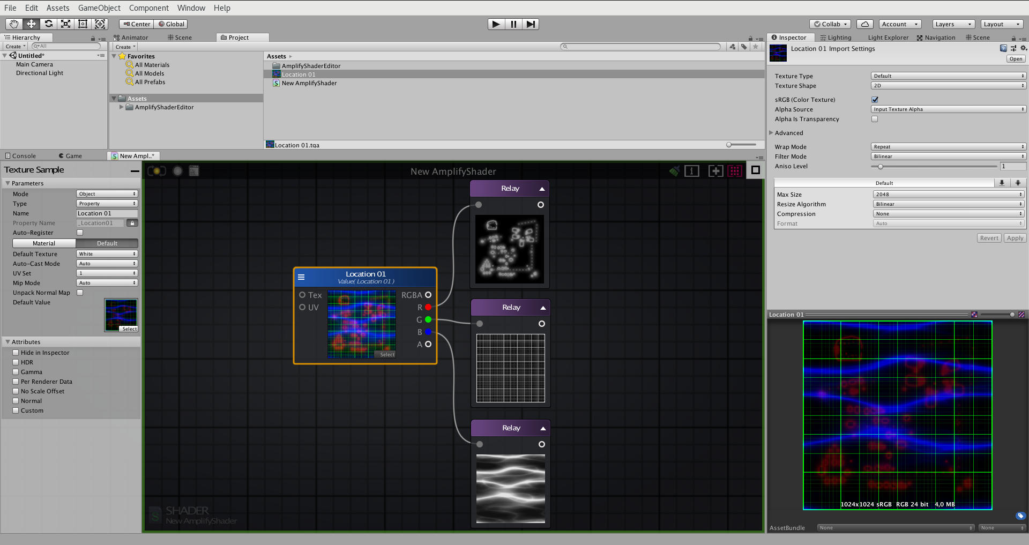Click the Collab button
The height and width of the screenshot is (545, 1029).
pyautogui.click(x=830, y=24)
